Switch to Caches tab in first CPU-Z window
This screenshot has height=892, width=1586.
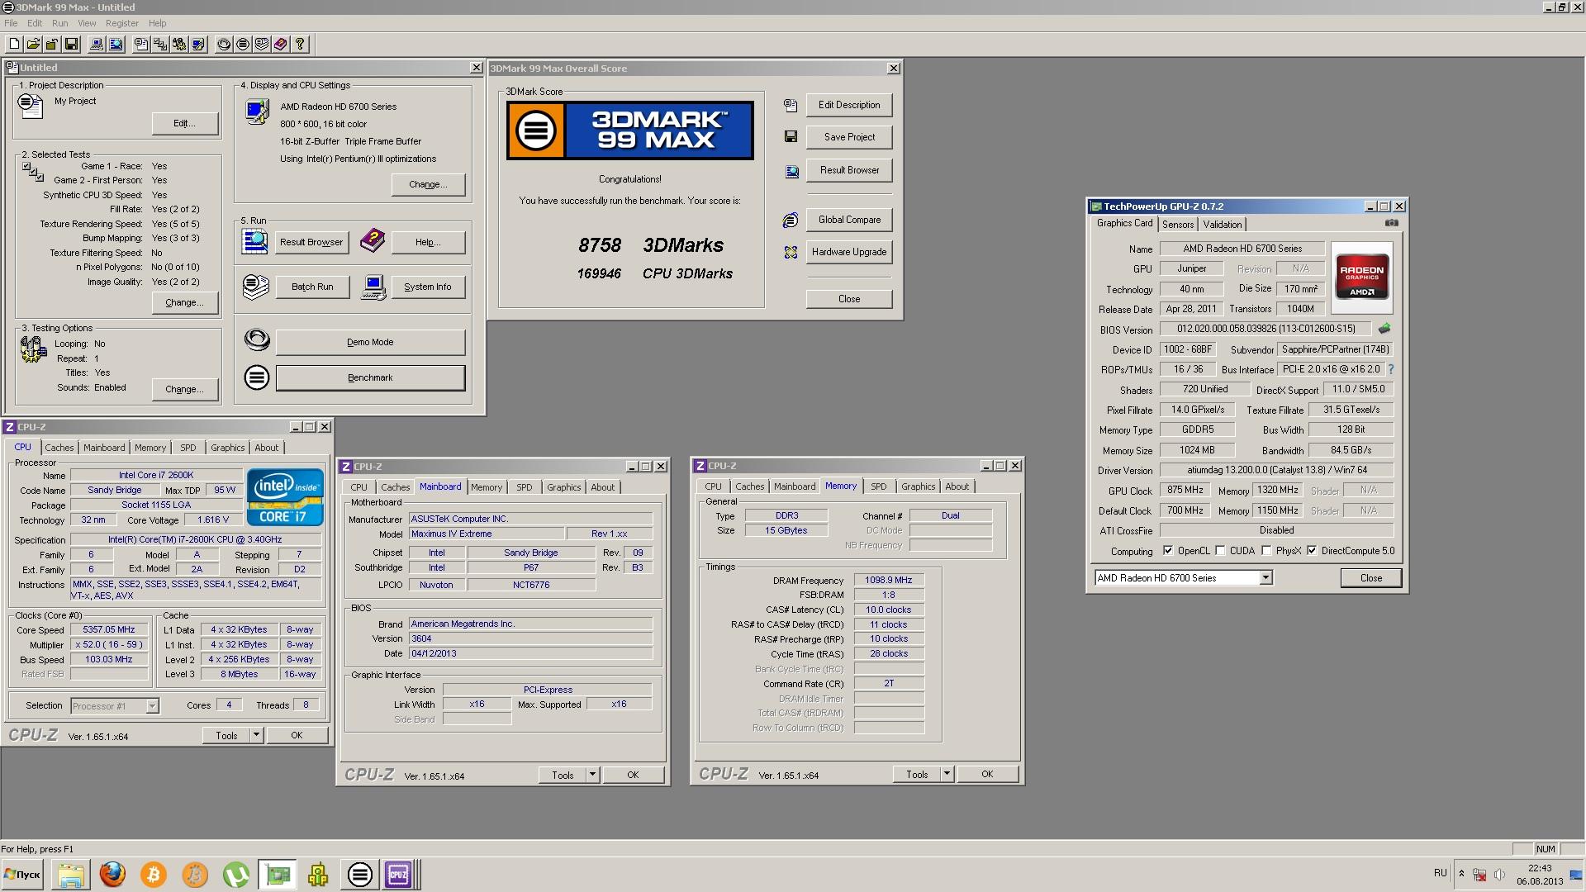coord(59,448)
